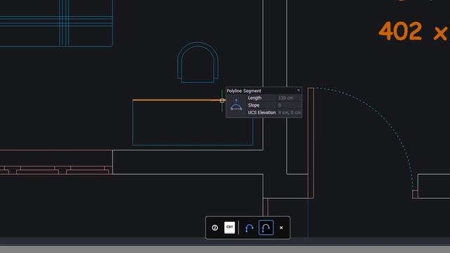The height and width of the screenshot is (253, 450).
Task: Click the Polyline Segment title text
Action: [x=244, y=91]
